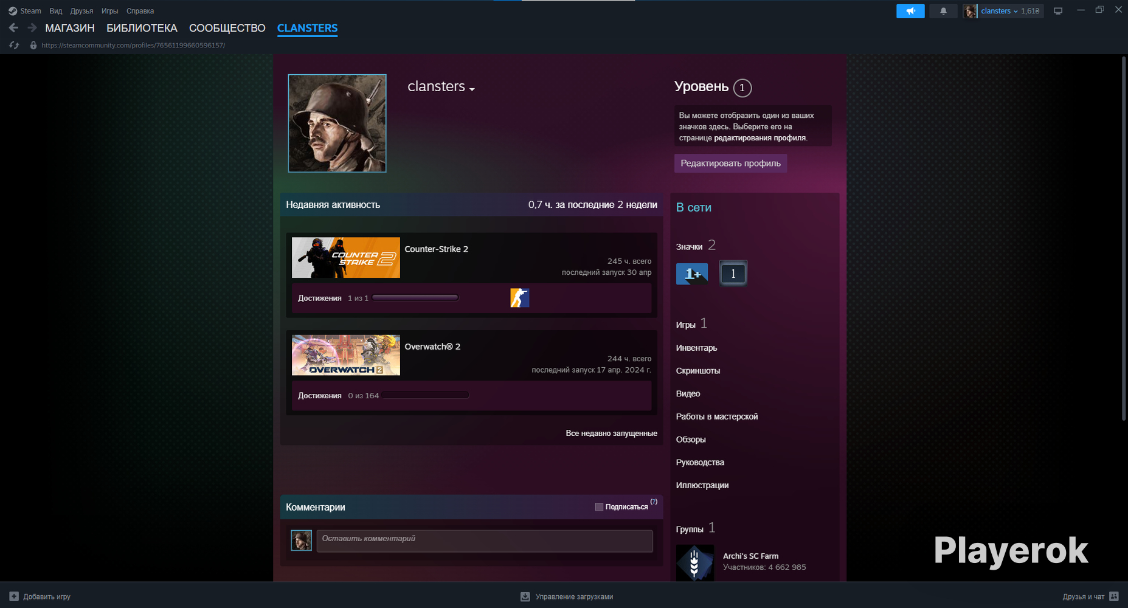Click the wallet balance 1,61₴

(x=1030, y=11)
